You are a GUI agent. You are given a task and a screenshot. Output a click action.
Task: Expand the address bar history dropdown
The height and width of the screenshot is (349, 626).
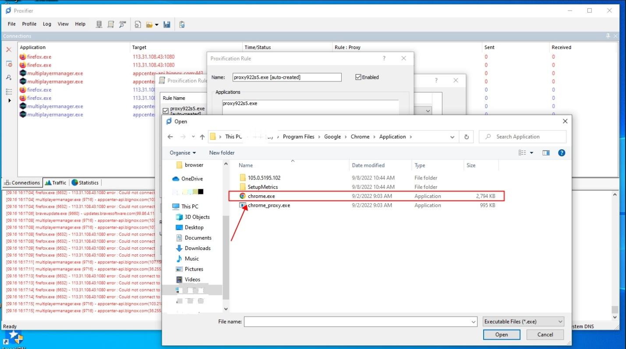(x=452, y=137)
